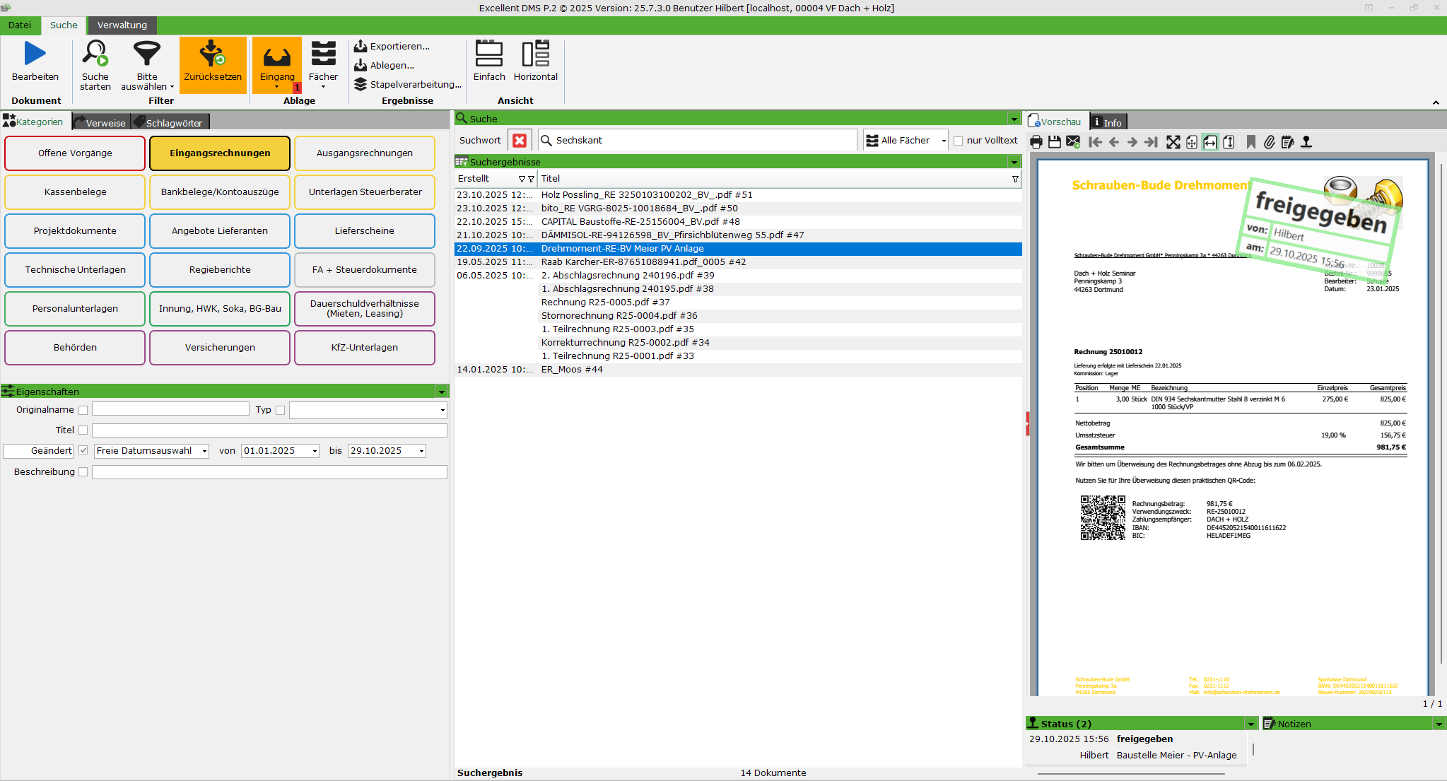This screenshot has height=781, width=1447.
Task: Uncheck the Geändert checkbox
Action: [83, 450]
